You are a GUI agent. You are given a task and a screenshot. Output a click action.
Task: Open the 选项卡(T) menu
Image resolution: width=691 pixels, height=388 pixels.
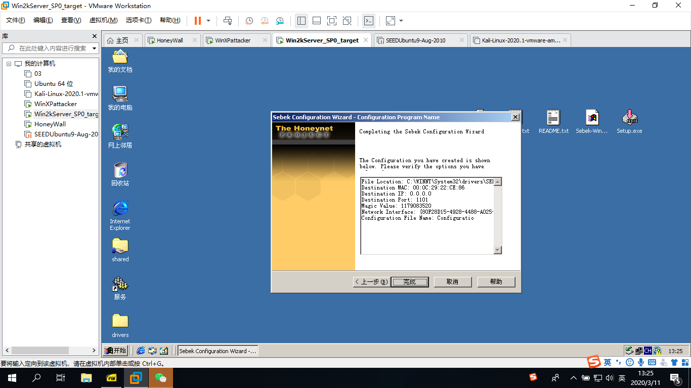139,20
